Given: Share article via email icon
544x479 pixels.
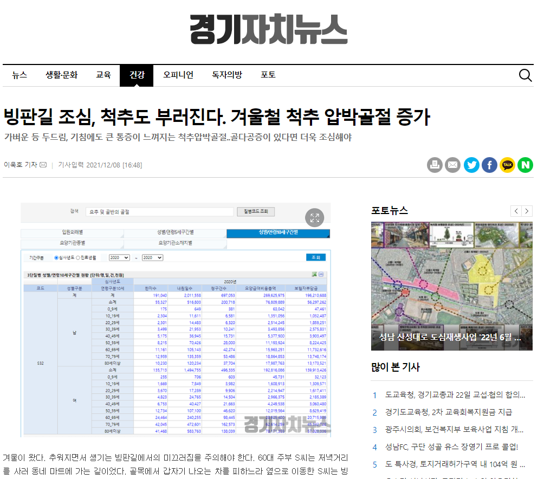Looking at the screenshot, I should [452, 165].
